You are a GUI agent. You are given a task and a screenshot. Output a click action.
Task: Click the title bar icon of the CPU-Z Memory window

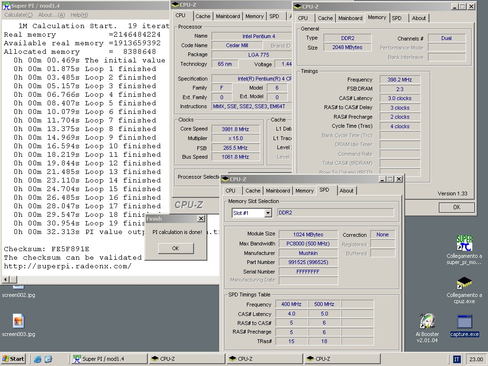click(x=297, y=7)
